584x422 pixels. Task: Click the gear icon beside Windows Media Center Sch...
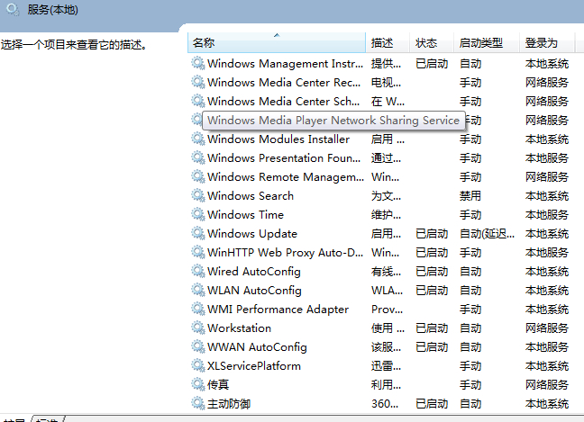tap(198, 102)
